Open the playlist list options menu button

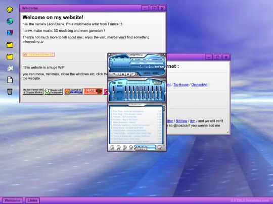(x=159, y=148)
